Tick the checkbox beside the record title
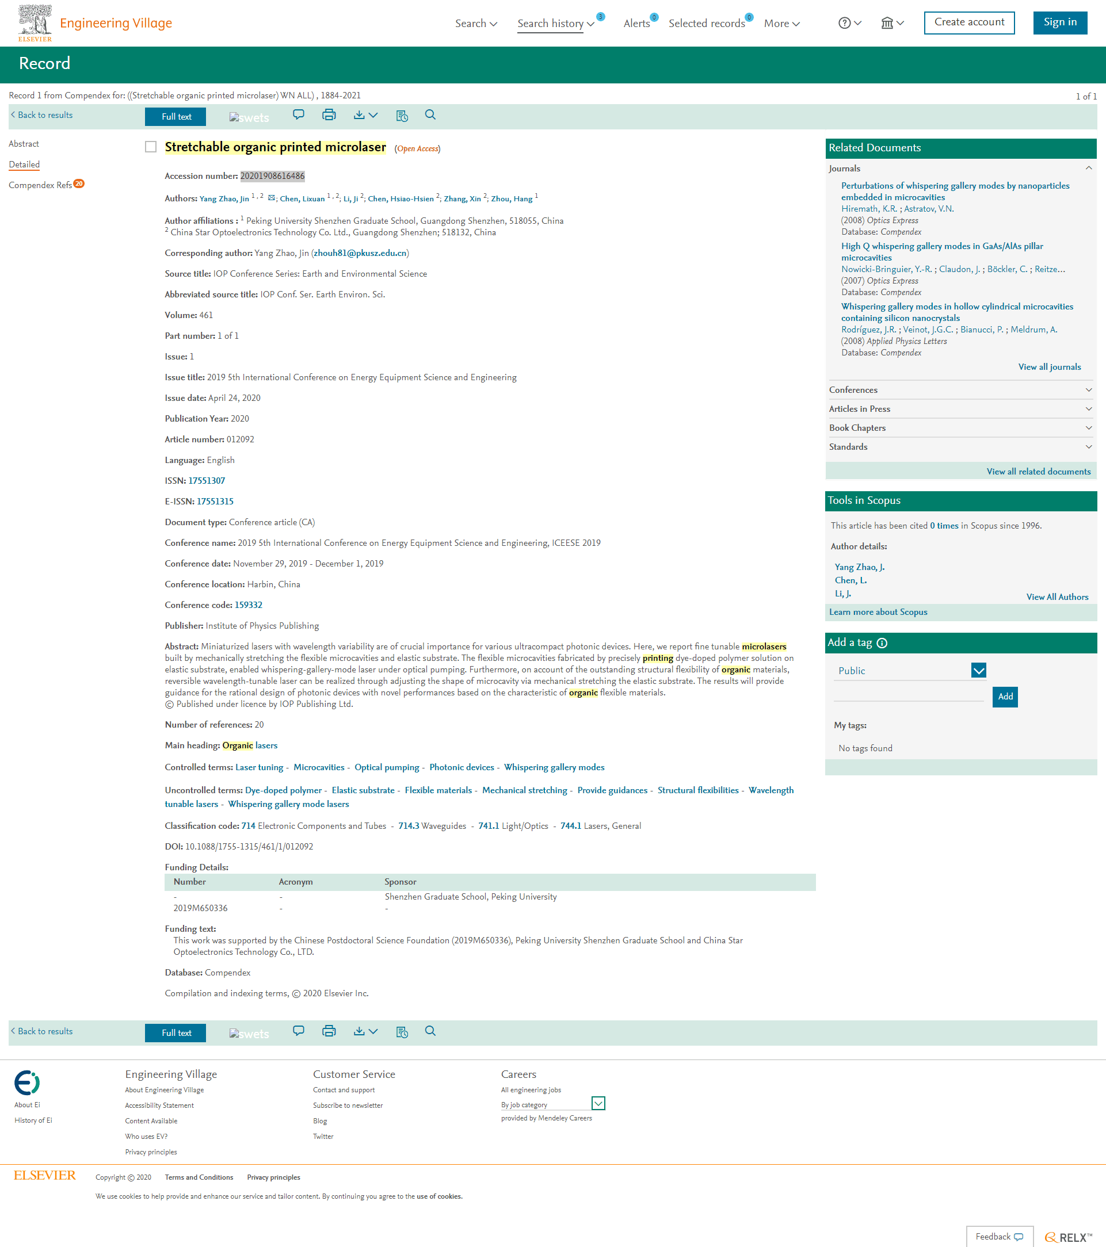Viewport: 1106px width, 1247px height. 151,147
